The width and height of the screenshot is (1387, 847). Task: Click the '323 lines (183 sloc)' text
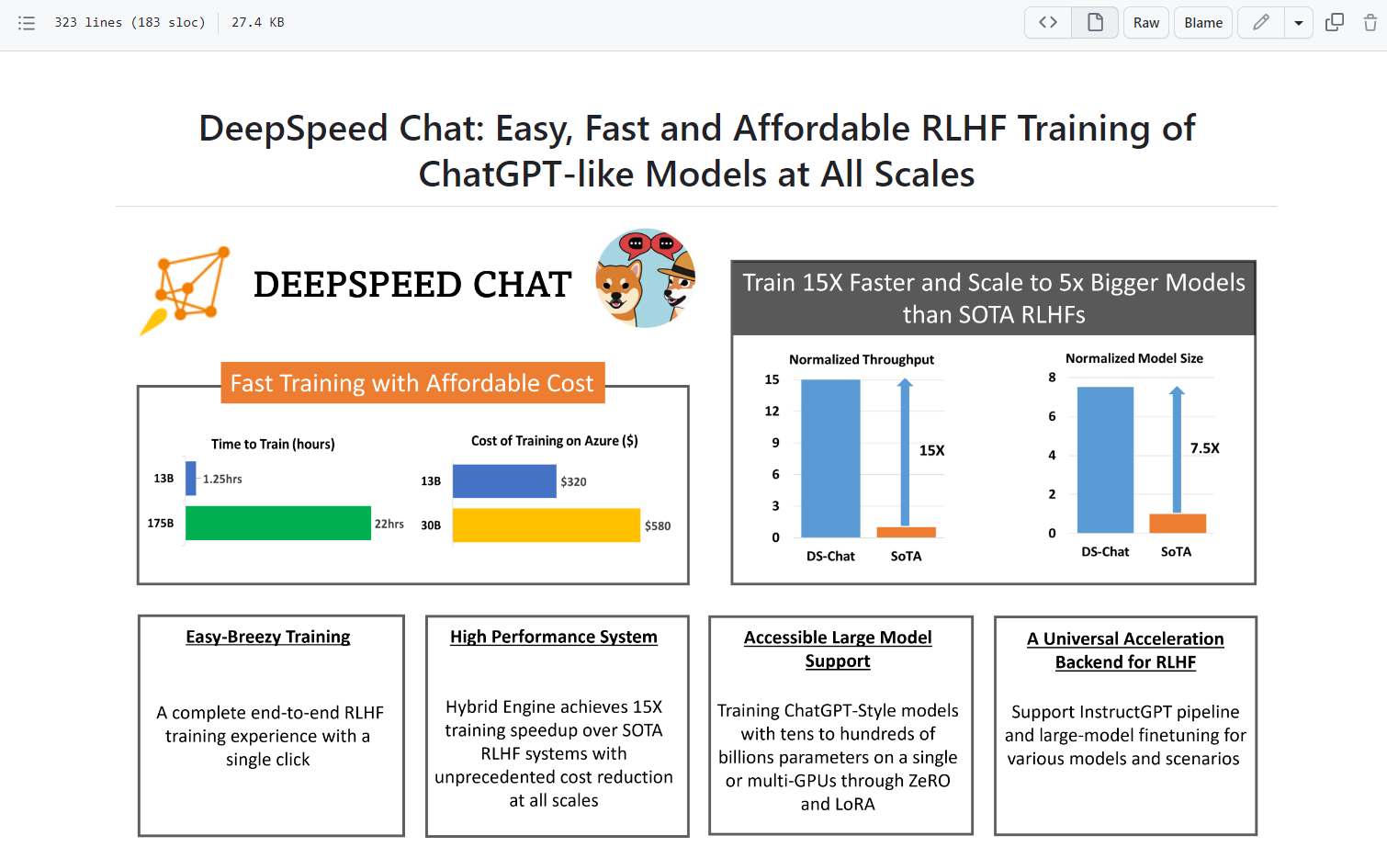[130, 22]
